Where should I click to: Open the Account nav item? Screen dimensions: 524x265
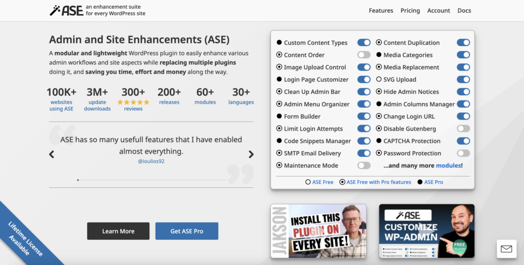[x=439, y=11]
